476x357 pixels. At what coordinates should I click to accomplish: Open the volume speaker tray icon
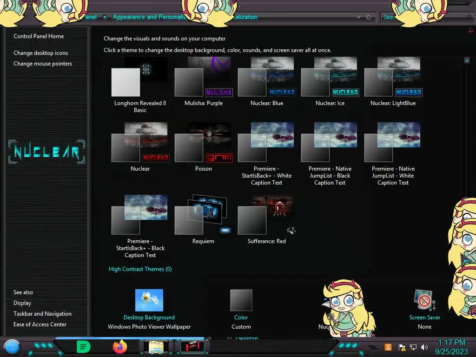coord(424,347)
